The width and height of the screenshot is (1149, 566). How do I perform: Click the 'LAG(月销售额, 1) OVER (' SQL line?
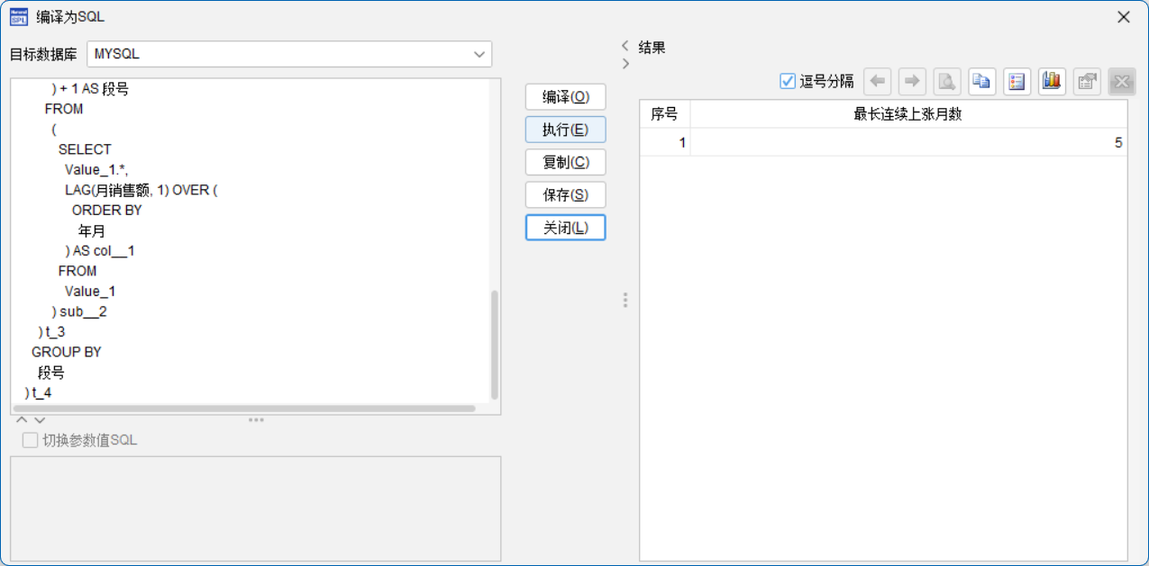click(x=141, y=190)
